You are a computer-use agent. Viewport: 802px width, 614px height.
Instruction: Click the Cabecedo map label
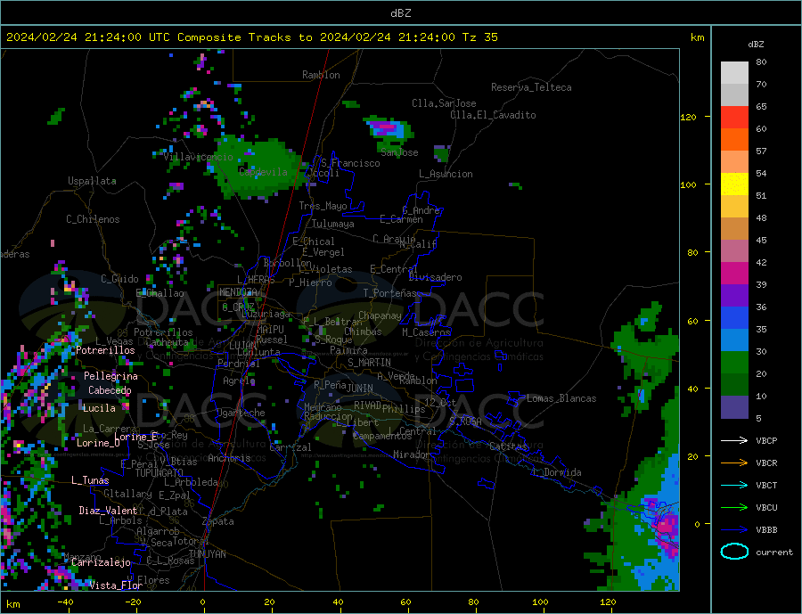pos(110,390)
